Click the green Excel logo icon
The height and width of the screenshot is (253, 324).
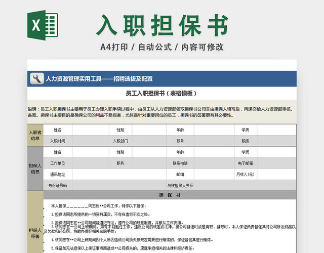pyautogui.click(x=43, y=25)
